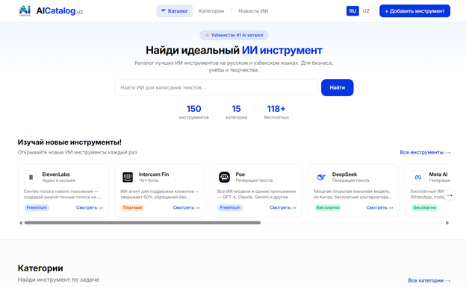Click the Poe tool icon
This screenshot has height=287, width=466.
(224, 177)
